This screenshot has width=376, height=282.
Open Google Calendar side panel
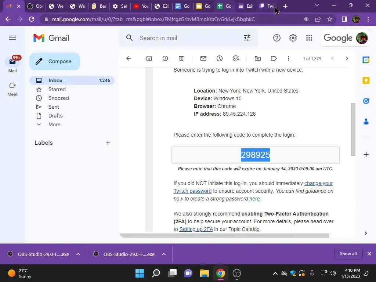click(x=366, y=60)
